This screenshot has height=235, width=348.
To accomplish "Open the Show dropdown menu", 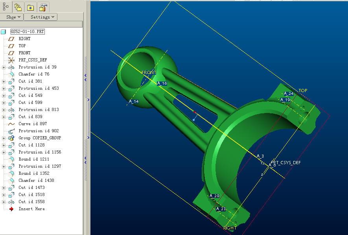I will pyautogui.click(x=12, y=17).
